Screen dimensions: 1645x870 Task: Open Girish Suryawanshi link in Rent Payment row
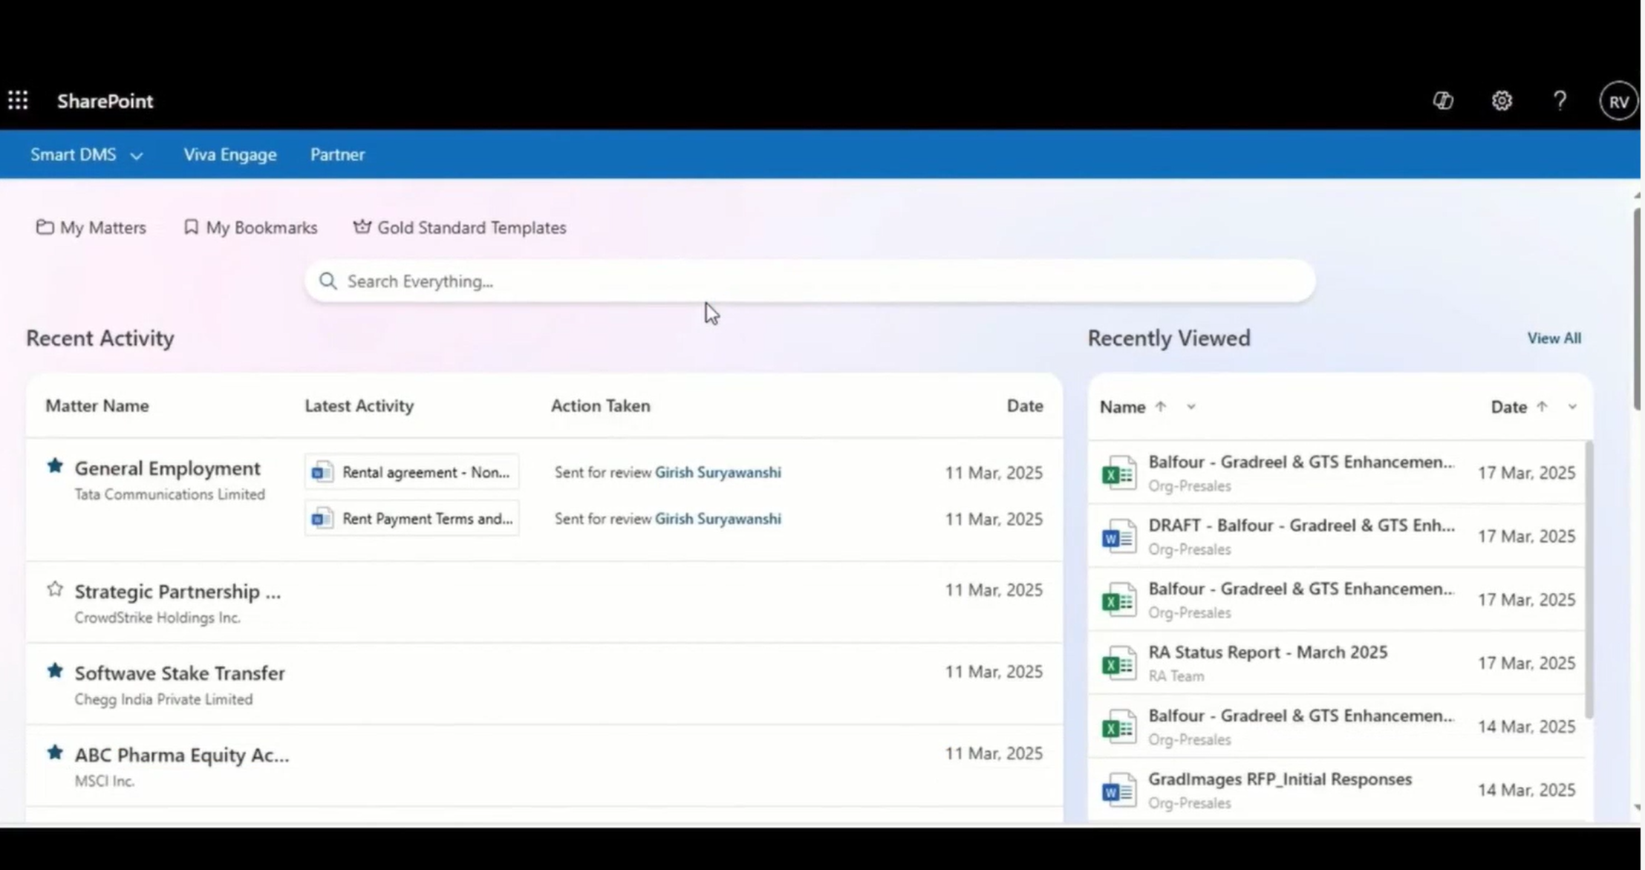pyautogui.click(x=717, y=519)
